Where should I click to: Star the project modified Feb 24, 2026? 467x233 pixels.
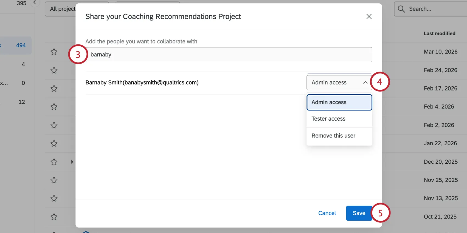(54, 70)
